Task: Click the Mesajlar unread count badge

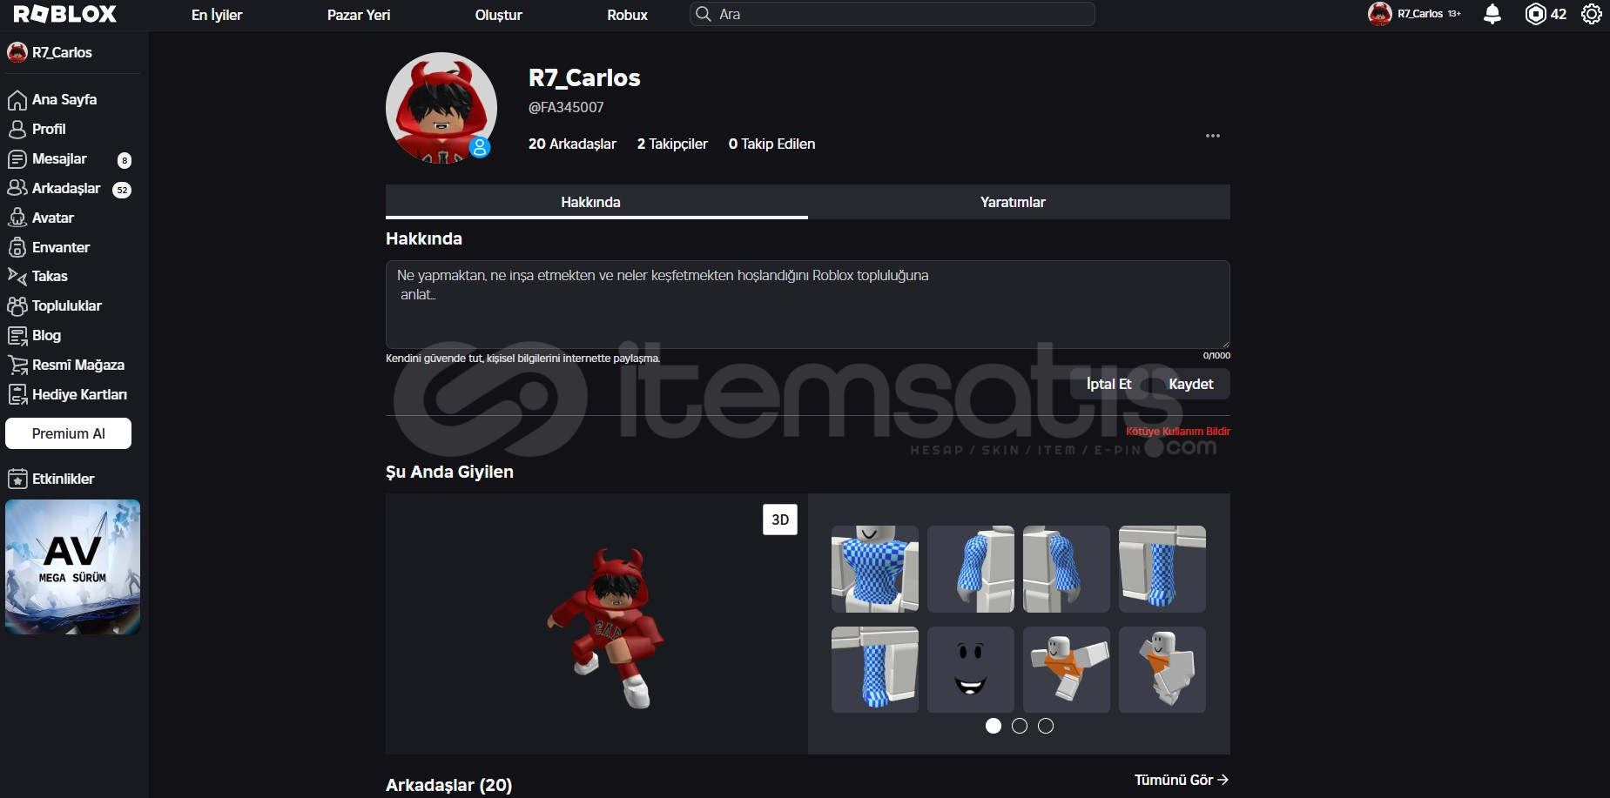Action: 125,160
